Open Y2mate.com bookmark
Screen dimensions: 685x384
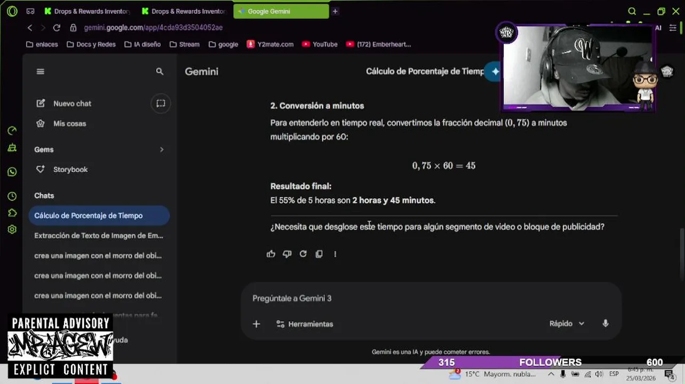[x=270, y=44]
